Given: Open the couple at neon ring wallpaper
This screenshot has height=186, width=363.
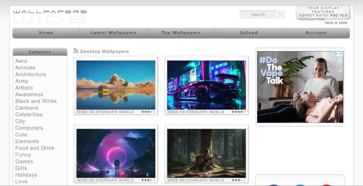Looking at the screenshot, I should [116, 153].
